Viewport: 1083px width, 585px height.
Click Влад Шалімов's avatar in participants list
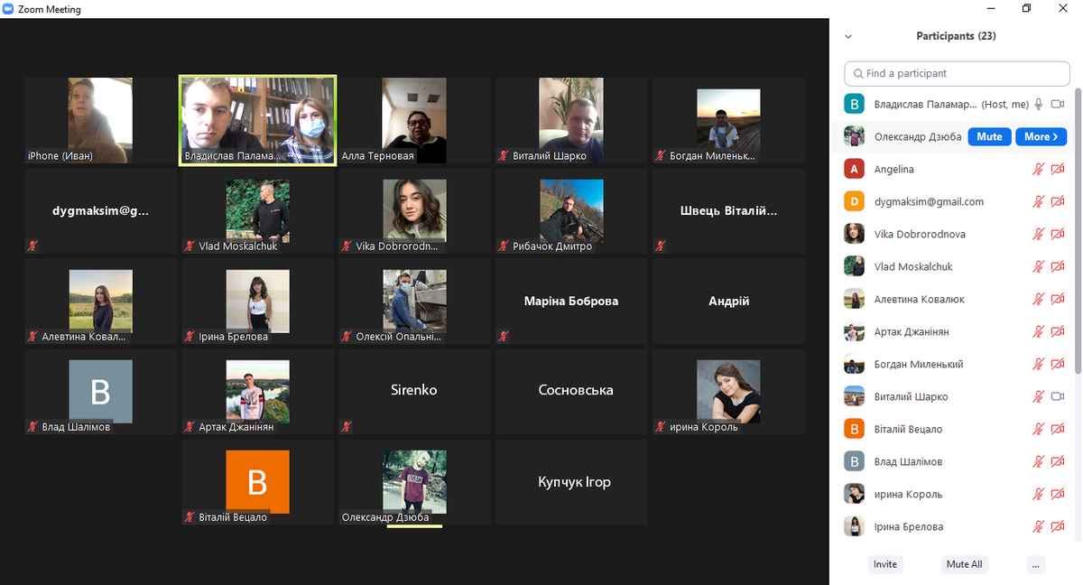(854, 461)
